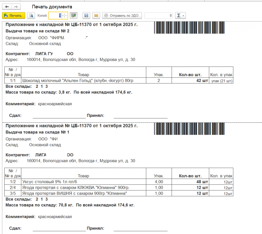Select cell Уксус столовый 9% 1л пл/б
The image size is (262, 234).
click(x=84, y=182)
